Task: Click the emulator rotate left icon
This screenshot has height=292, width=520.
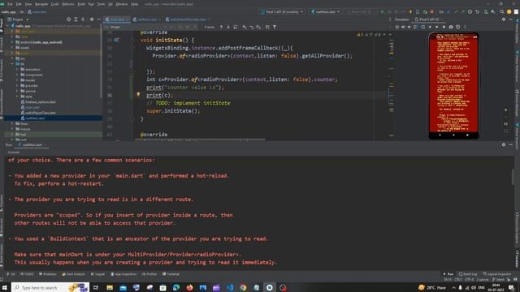Action: (415, 27)
